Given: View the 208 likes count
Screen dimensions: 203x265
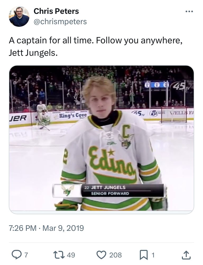Looking at the screenshot, I should click(x=116, y=255).
